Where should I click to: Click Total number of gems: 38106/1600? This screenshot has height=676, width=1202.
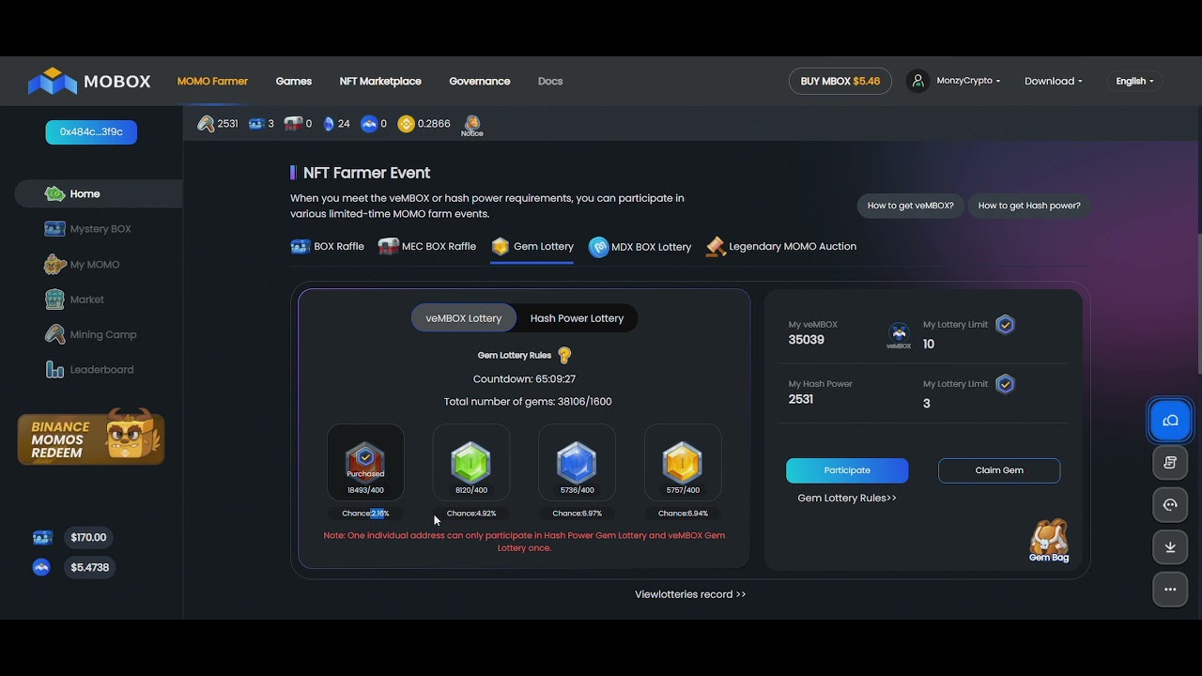tap(528, 402)
